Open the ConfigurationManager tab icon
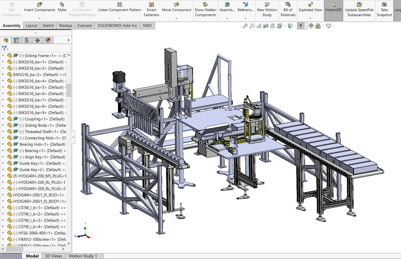Screen dimensions: 401x259 pos(27,40)
